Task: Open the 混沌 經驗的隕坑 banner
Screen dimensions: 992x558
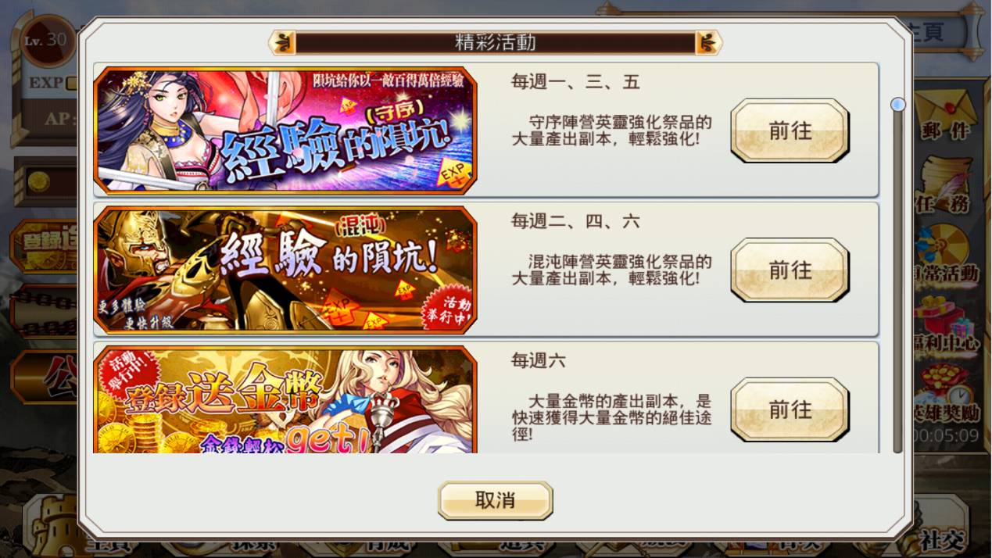Action: tap(285, 270)
